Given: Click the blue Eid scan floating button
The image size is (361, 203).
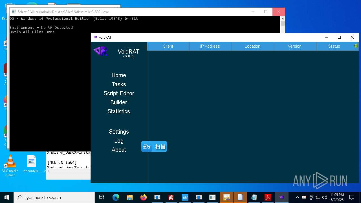Looking at the screenshot, I should point(154,147).
